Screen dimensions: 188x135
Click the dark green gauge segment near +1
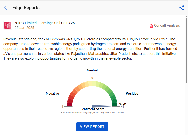[115, 104]
